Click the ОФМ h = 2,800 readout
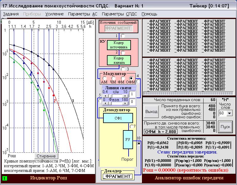The image size is (237, 185). tap(161, 132)
